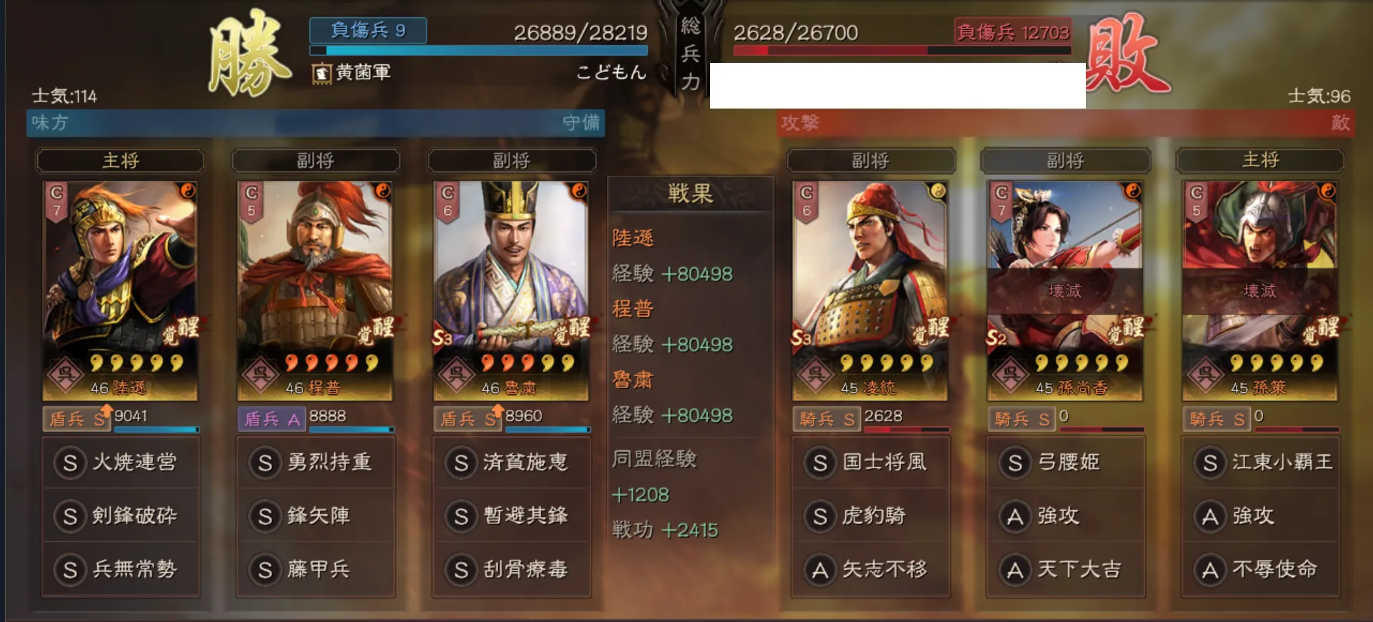Select the 江東小覇王 skill entry
Screen dimensions: 1373x622
1261,462
